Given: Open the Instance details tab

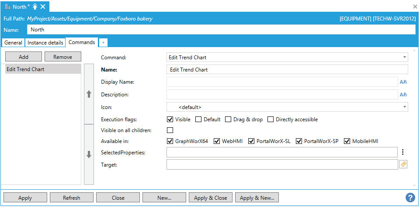Looking at the screenshot, I should [45, 43].
